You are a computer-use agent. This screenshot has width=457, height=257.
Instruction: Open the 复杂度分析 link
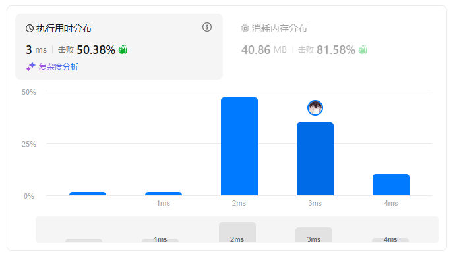coord(59,67)
